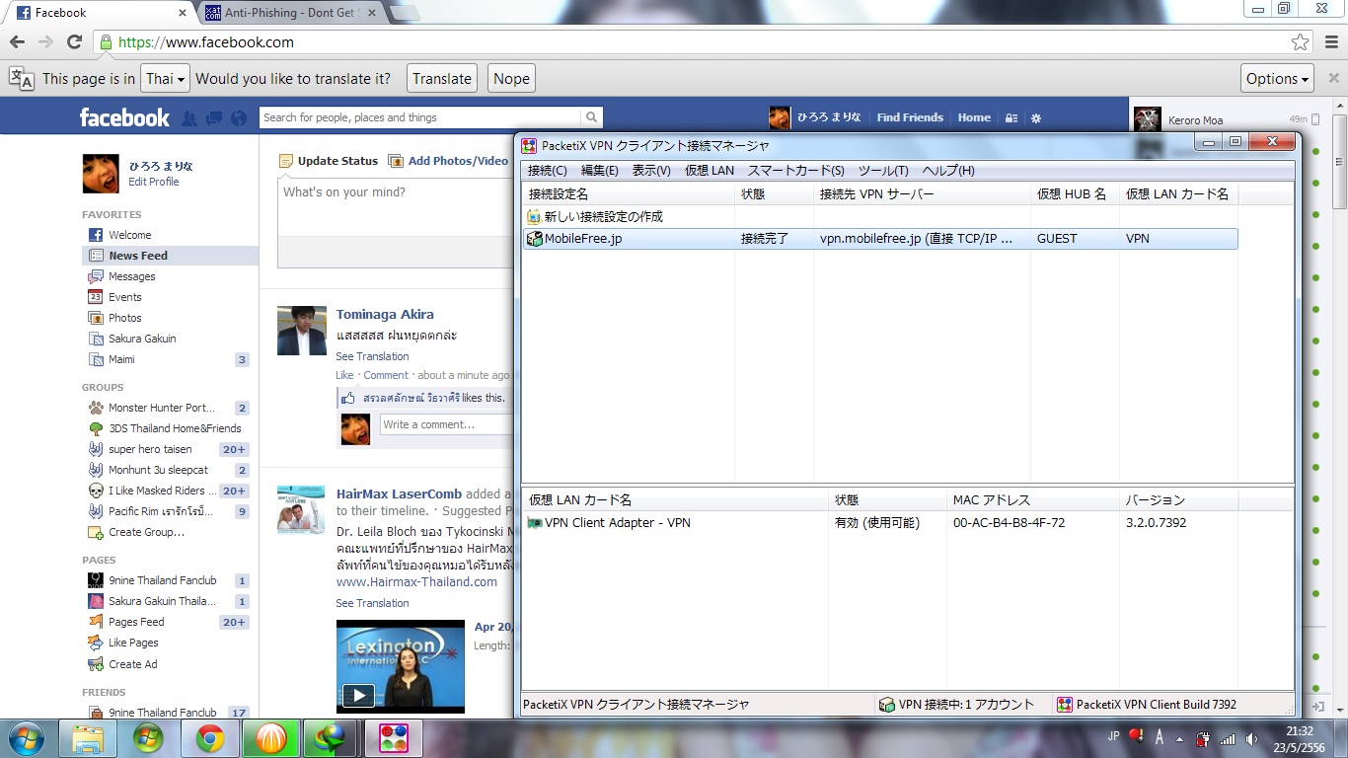Click Chrome's forward arrow

(45, 41)
